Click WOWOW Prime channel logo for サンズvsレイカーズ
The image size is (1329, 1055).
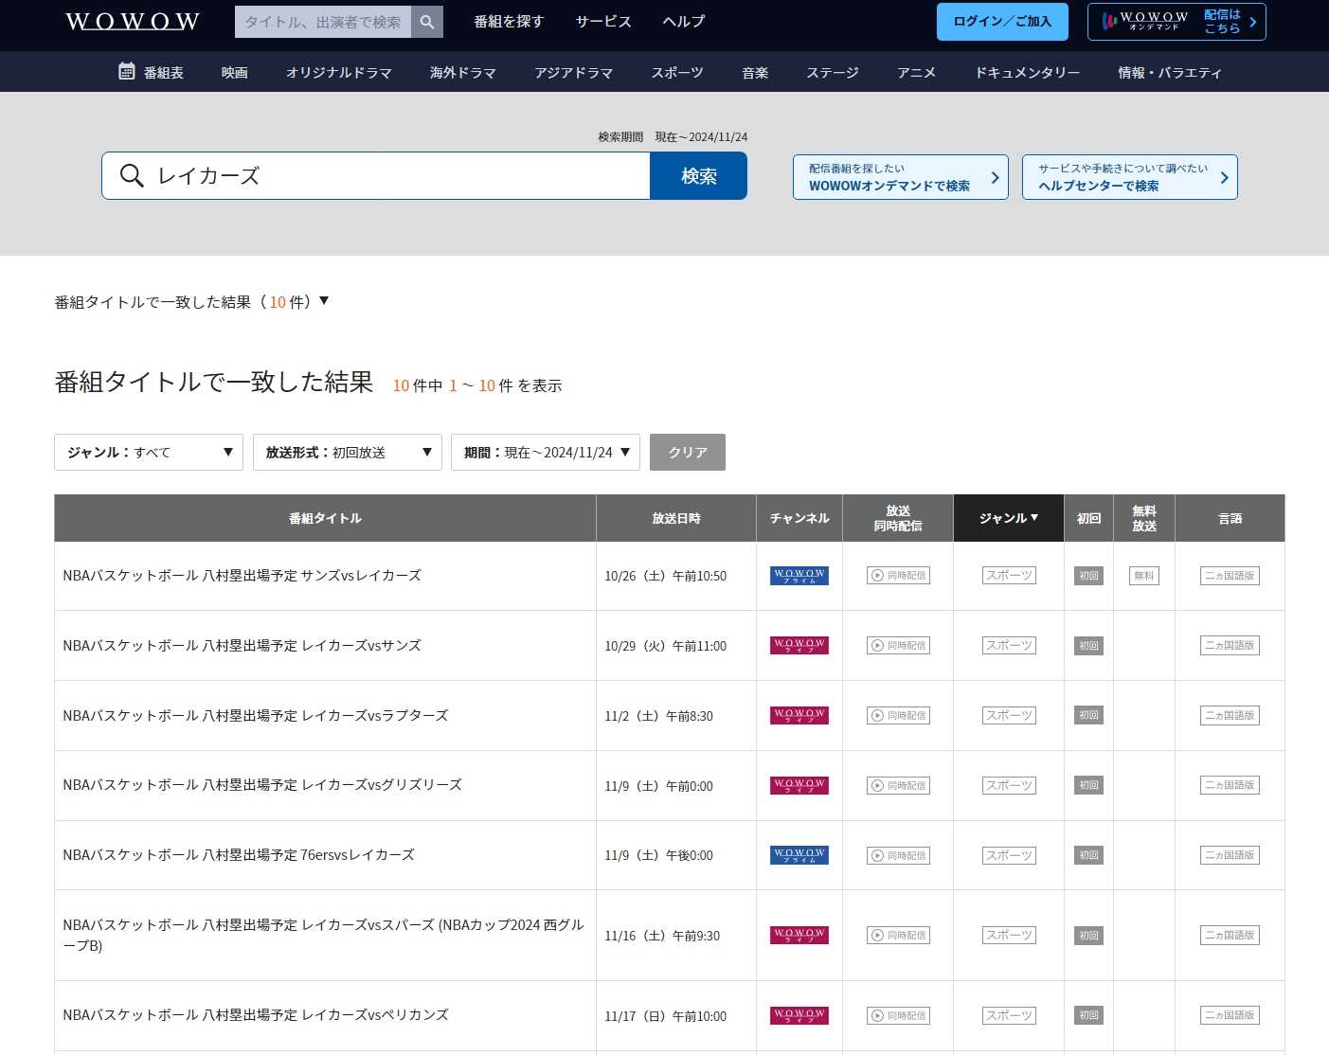point(799,576)
